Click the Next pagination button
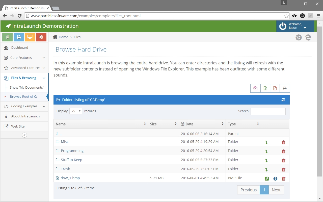 coord(276,190)
